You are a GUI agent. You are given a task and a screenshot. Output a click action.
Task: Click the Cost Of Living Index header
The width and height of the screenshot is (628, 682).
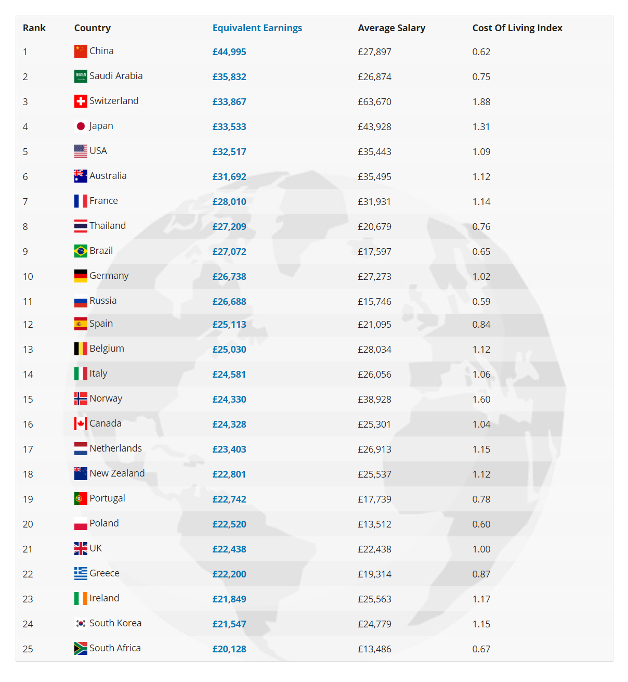pos(517,28)
